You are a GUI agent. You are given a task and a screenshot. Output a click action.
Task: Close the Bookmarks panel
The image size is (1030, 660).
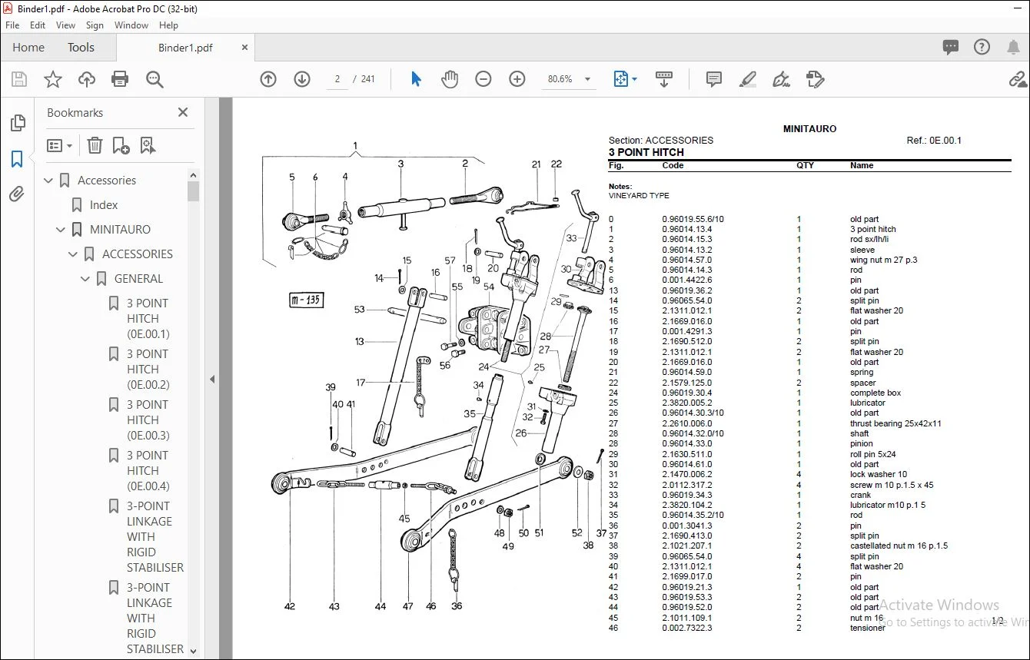[x=183, y=112]
